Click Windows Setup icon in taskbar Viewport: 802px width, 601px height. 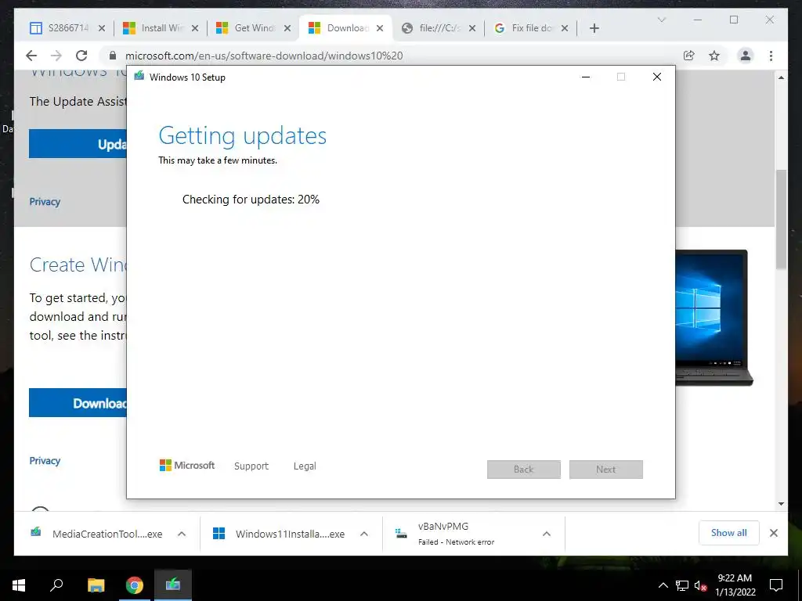click(173, 585)
